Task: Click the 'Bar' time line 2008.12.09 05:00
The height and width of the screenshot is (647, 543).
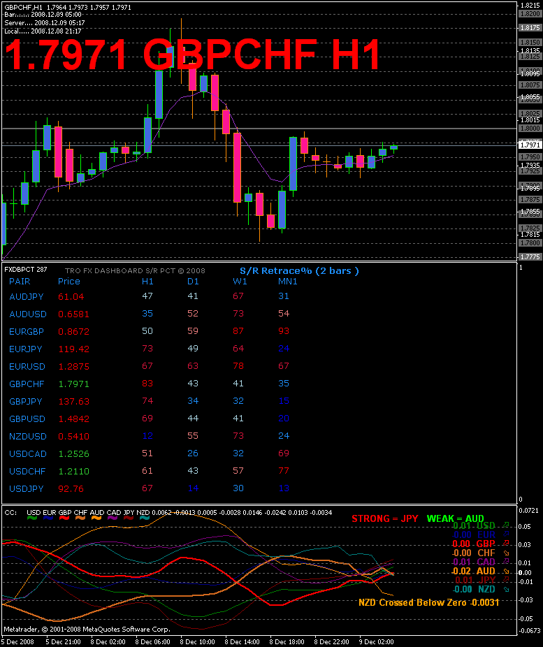Action: click(x=43, y=15)
